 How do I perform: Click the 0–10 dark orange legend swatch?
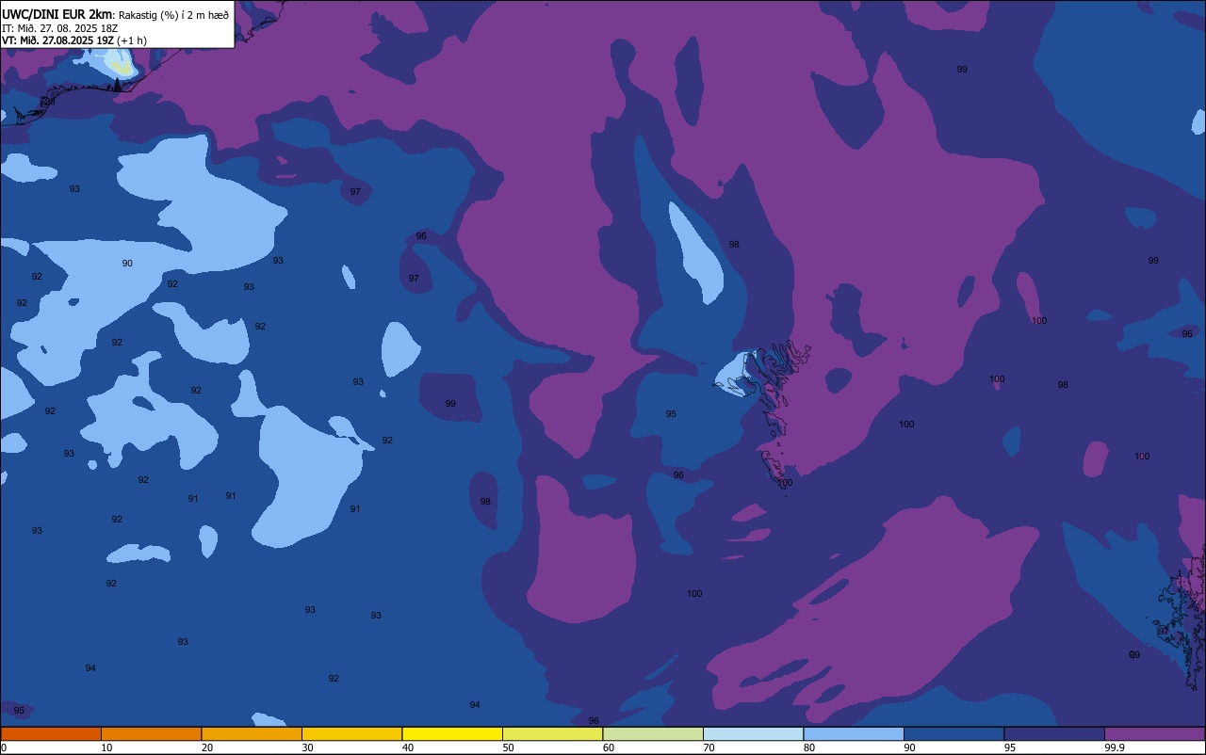(x=51, y=733)
